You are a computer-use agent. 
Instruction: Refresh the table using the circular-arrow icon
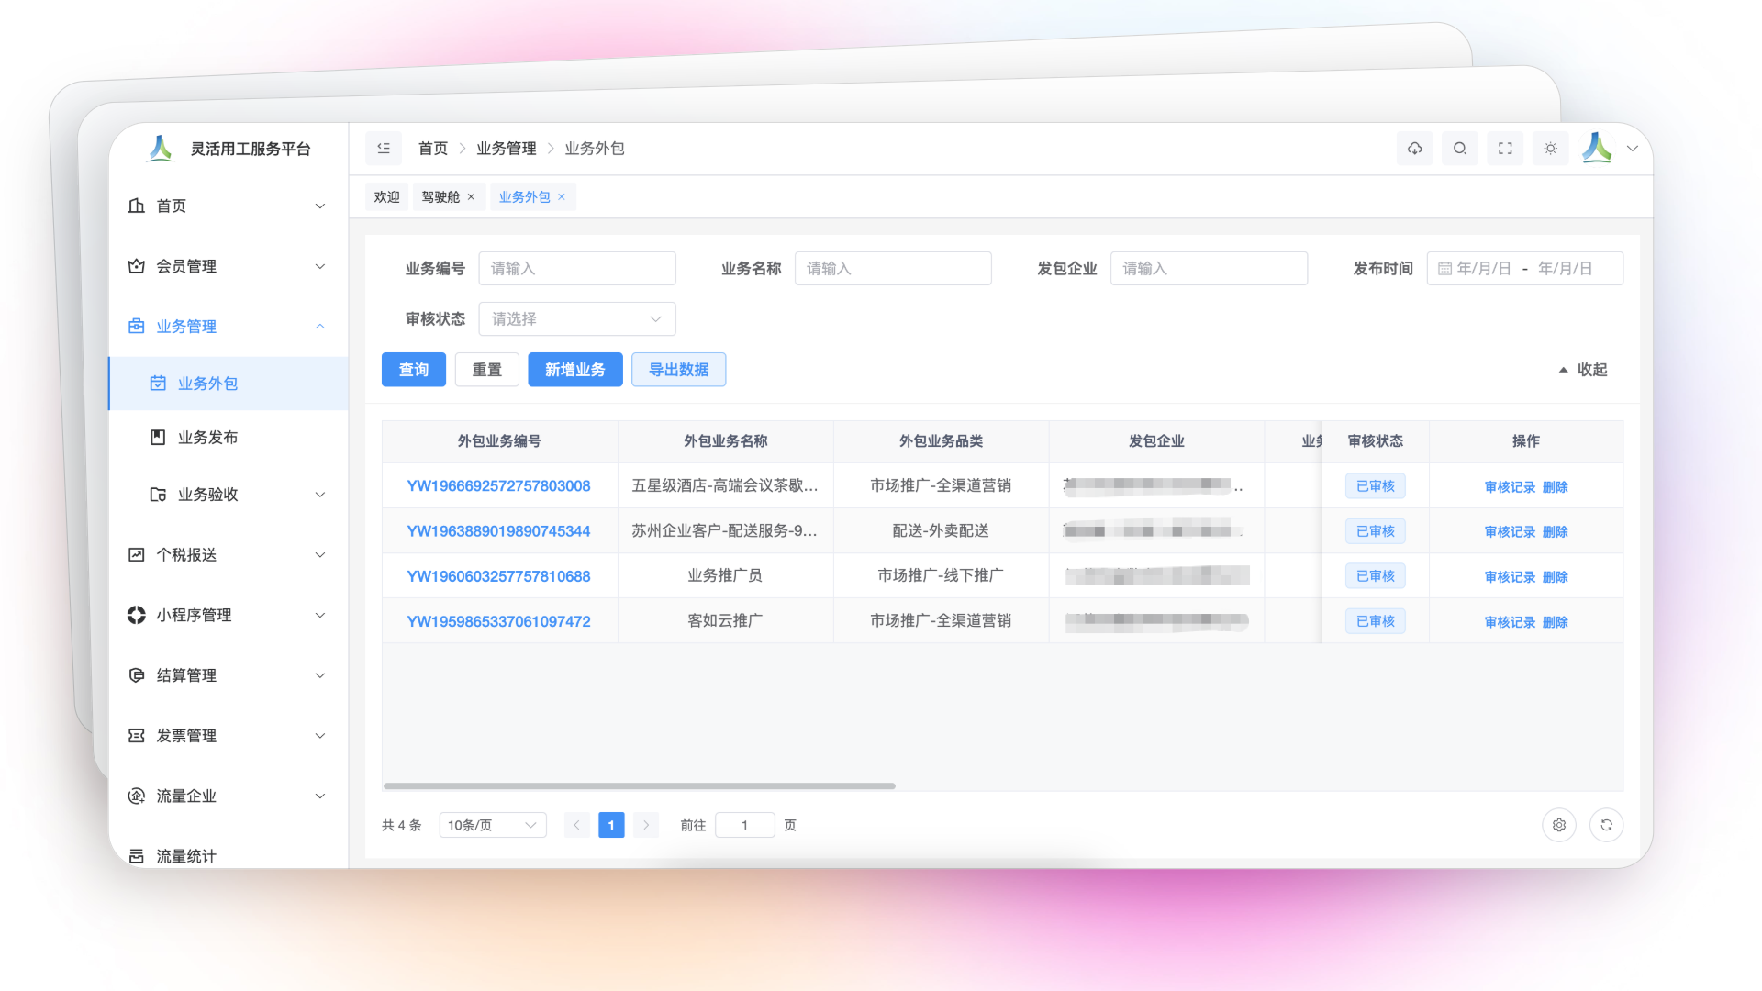click(1606, 825)
